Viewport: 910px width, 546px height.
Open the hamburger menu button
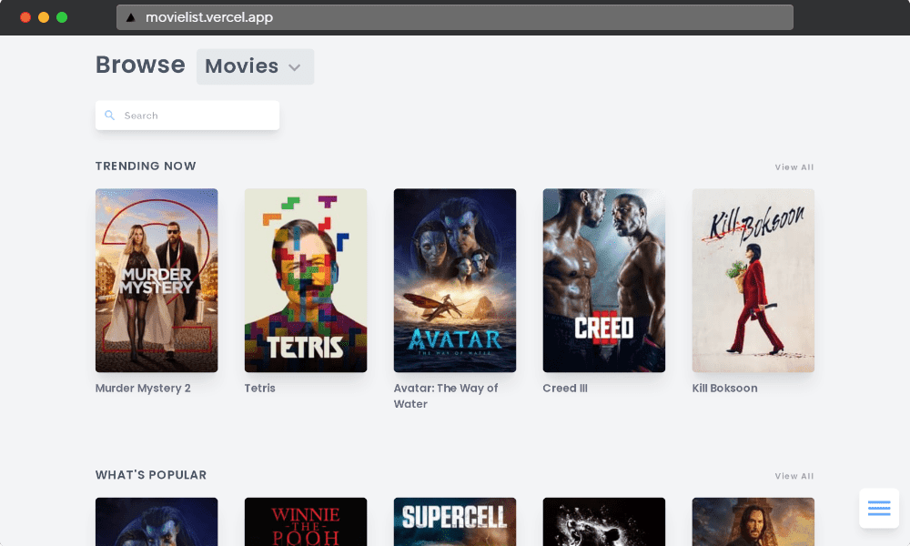(879, 509)
